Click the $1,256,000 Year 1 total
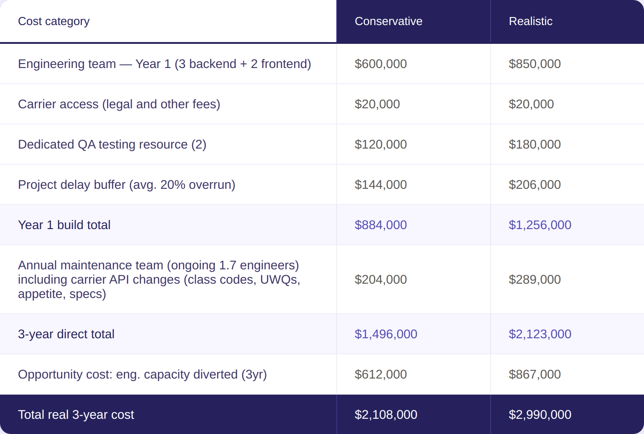 coord(540,225)
